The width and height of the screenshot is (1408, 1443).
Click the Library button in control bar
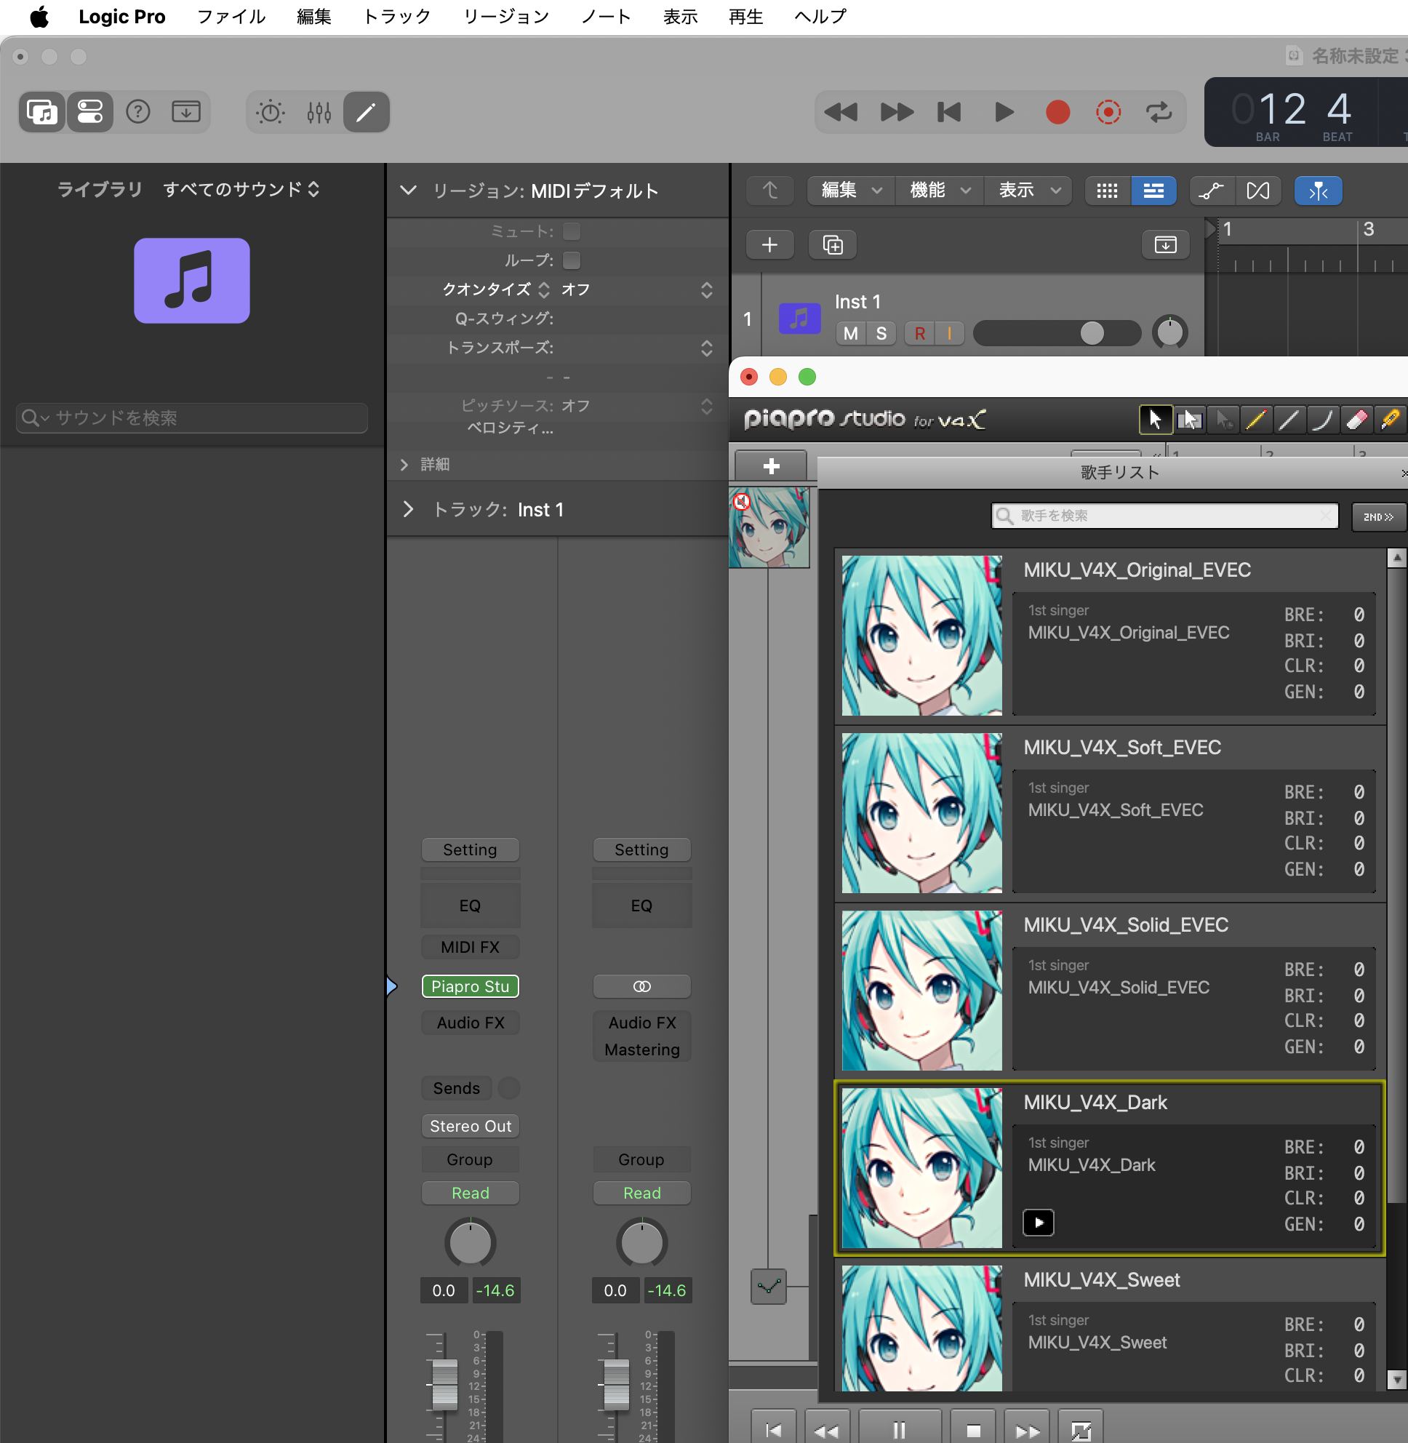click(42, 113)
